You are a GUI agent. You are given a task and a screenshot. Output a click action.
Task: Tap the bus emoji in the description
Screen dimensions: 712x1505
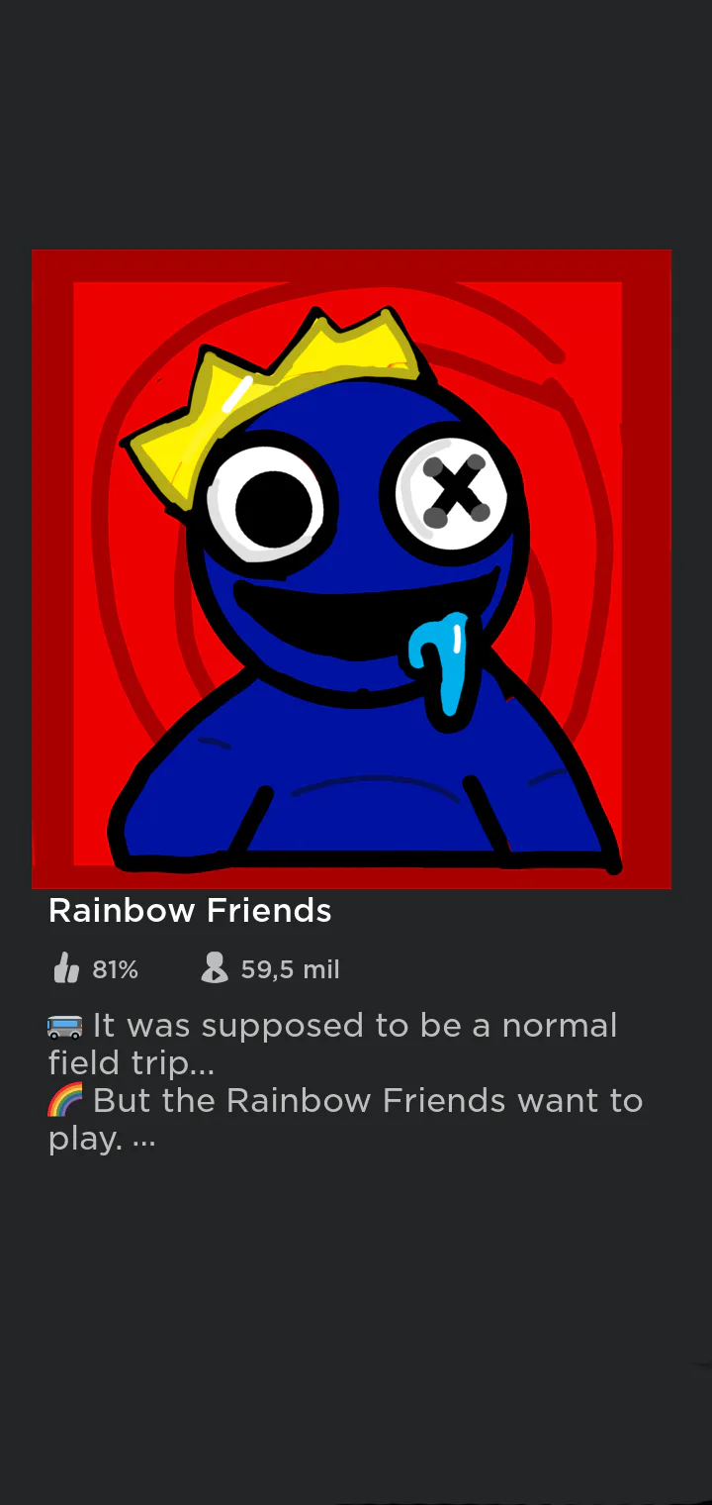click(x=65, y=1026)
